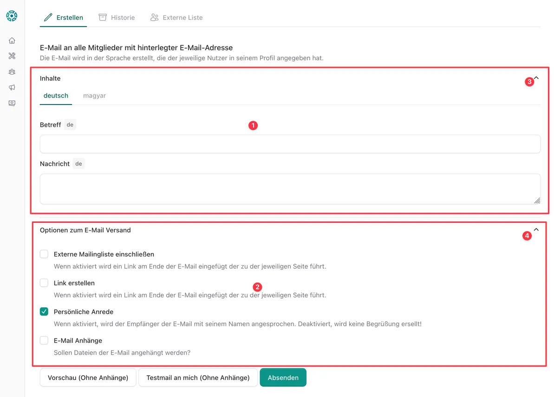Click the archive box icon beside Historie

click(103, 17)
